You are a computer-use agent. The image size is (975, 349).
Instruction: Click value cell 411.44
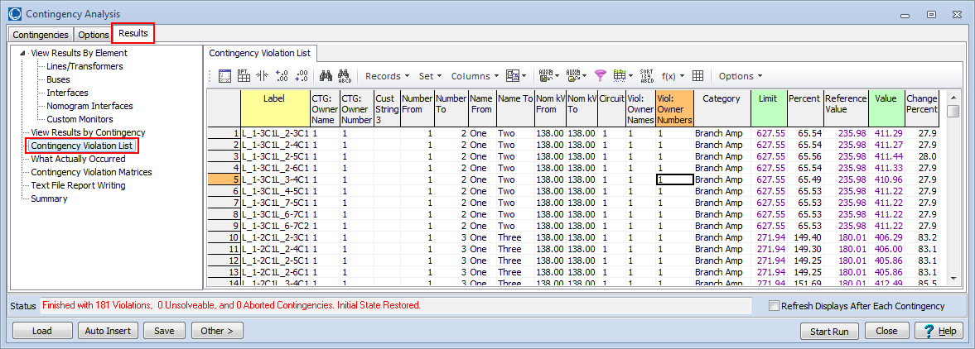pos(886,155)
